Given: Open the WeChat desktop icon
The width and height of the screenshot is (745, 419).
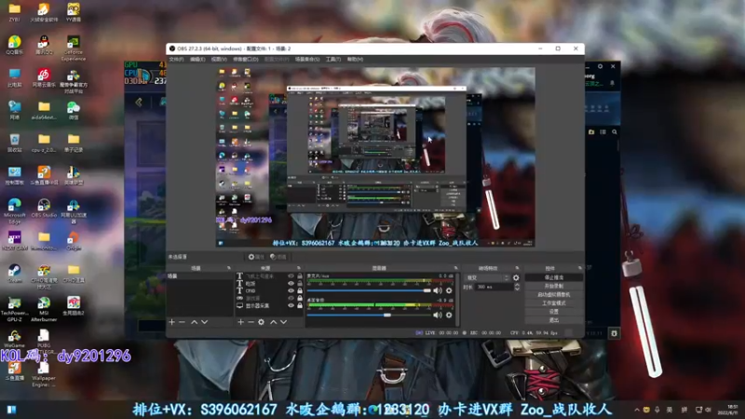Looking at the screenshot, I should [x=74, y=110].
